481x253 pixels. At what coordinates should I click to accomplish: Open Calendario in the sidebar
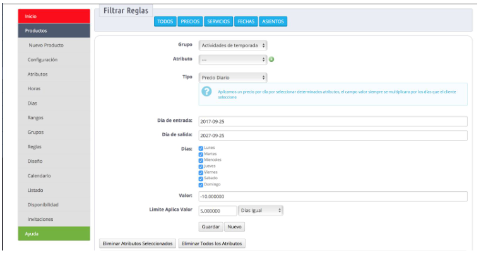pos(54,176)
